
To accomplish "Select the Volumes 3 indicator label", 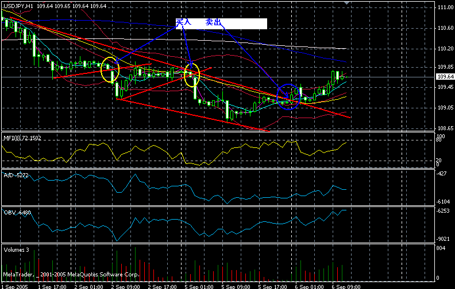I will click(x=16, y=249).
